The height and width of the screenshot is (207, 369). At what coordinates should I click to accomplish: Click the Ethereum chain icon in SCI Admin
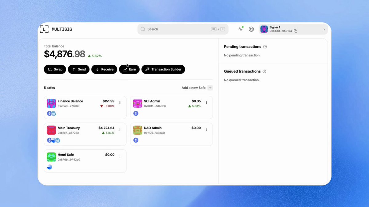point(136,113)
